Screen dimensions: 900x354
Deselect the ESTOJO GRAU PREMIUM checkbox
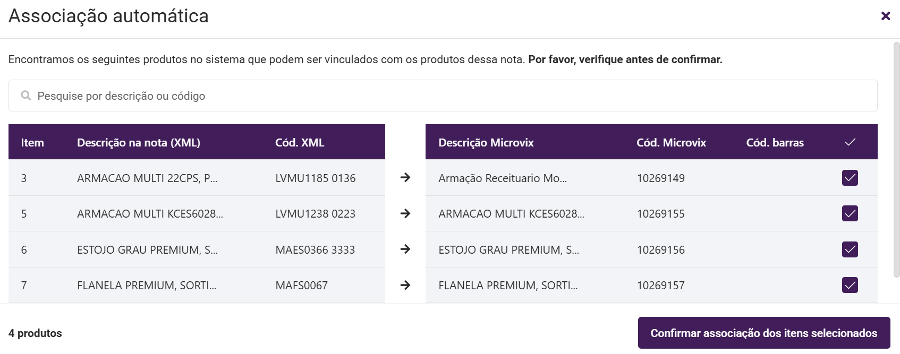[x=850, y=249]
